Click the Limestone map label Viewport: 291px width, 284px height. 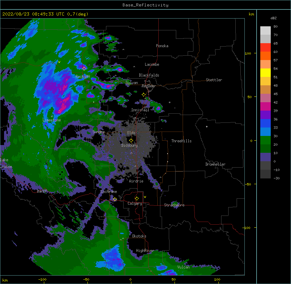click(52, 120)
